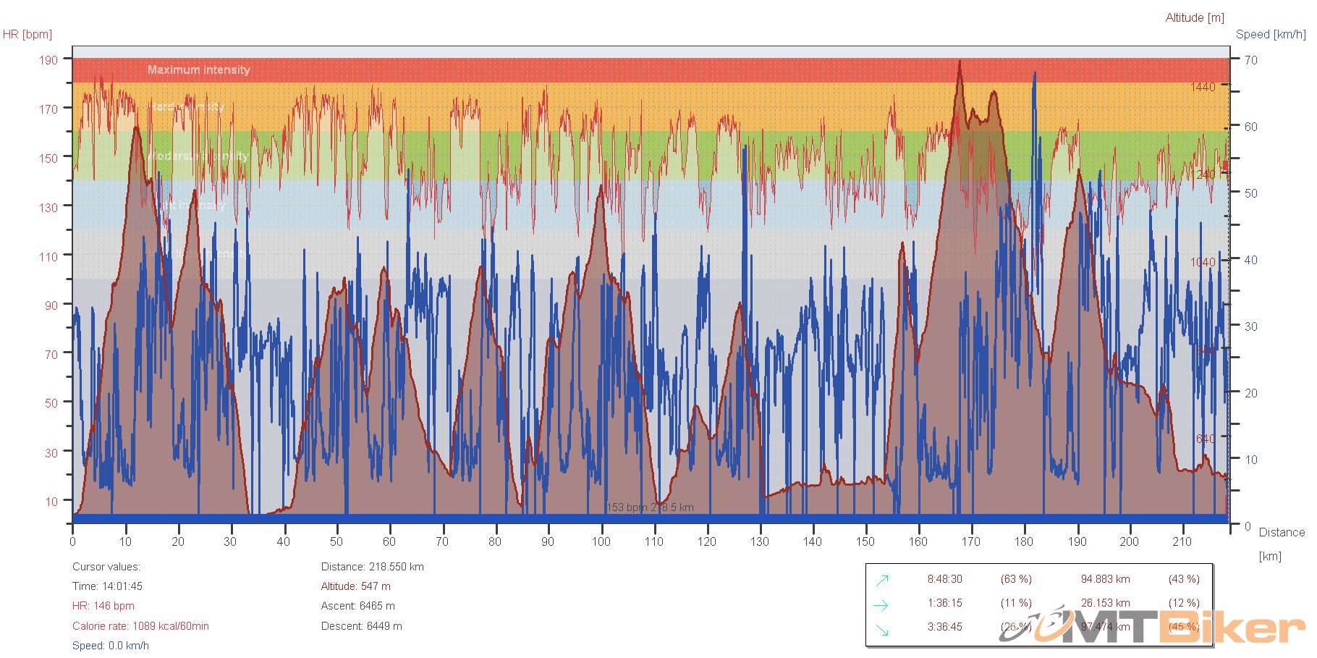This screenshot has height=658, width=1317.
Task: Click the uphill time 8:48:30 value
Action: tap(944, 579)
